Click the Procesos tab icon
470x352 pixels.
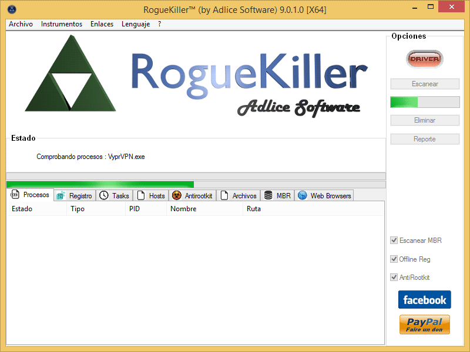click(15, 195)
